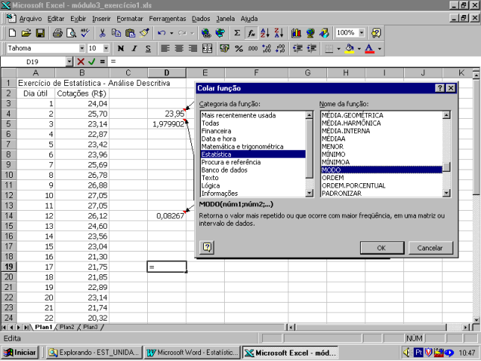This screenshot has height=361, width=481.
Task: Open the font size dropdown
Action: click(x=106, y=48)
